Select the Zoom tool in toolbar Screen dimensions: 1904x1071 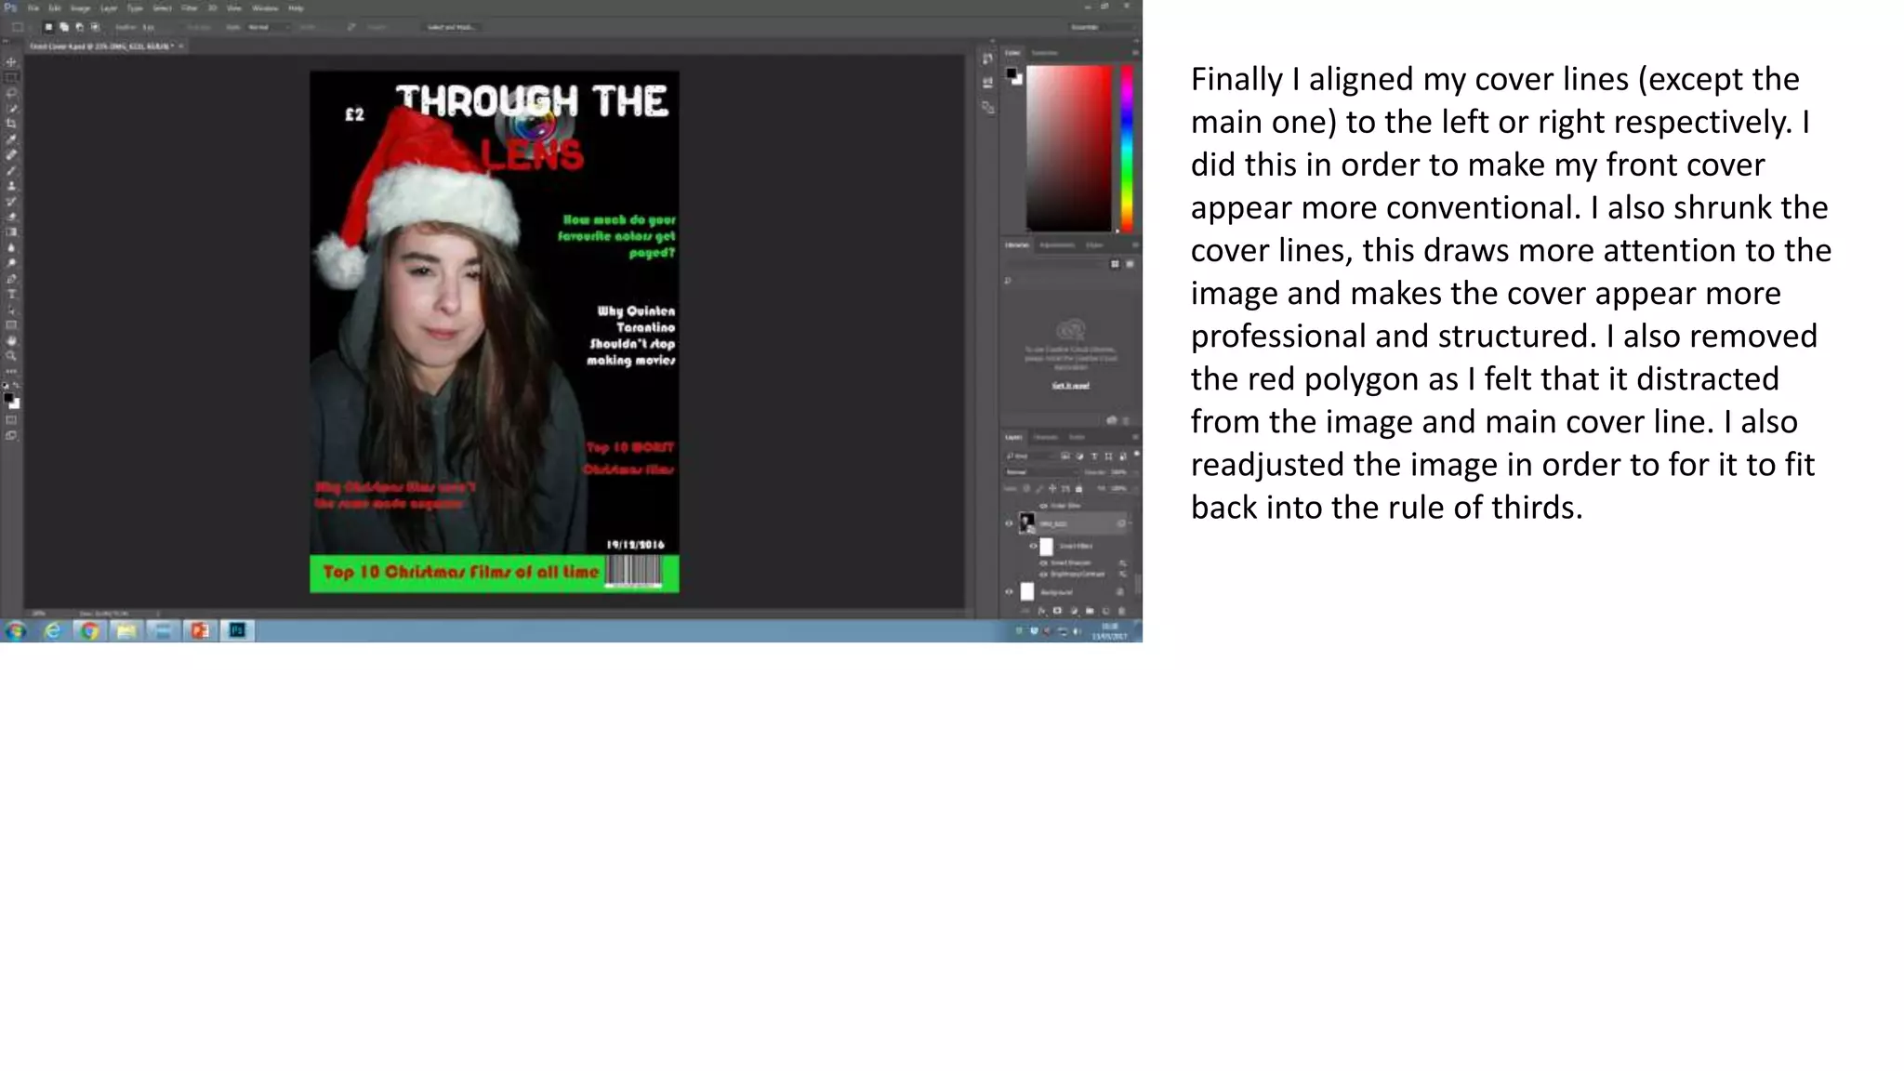11,356
